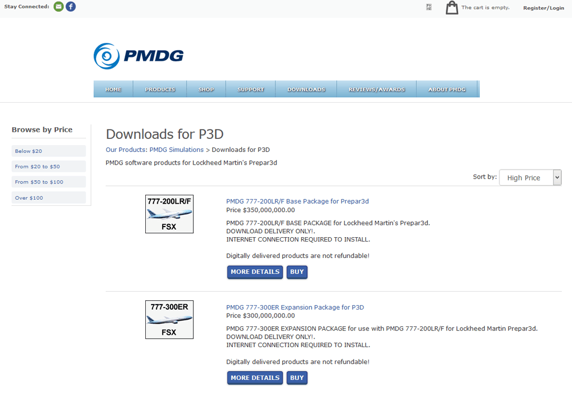Click MORE DETAILS for 777-200LR/F Base Package
The width and height of the screenshot is (572, 404).
tap(255, 272)
